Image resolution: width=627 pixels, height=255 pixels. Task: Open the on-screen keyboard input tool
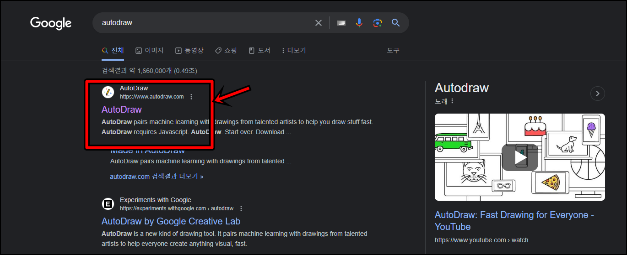(341, 23)
